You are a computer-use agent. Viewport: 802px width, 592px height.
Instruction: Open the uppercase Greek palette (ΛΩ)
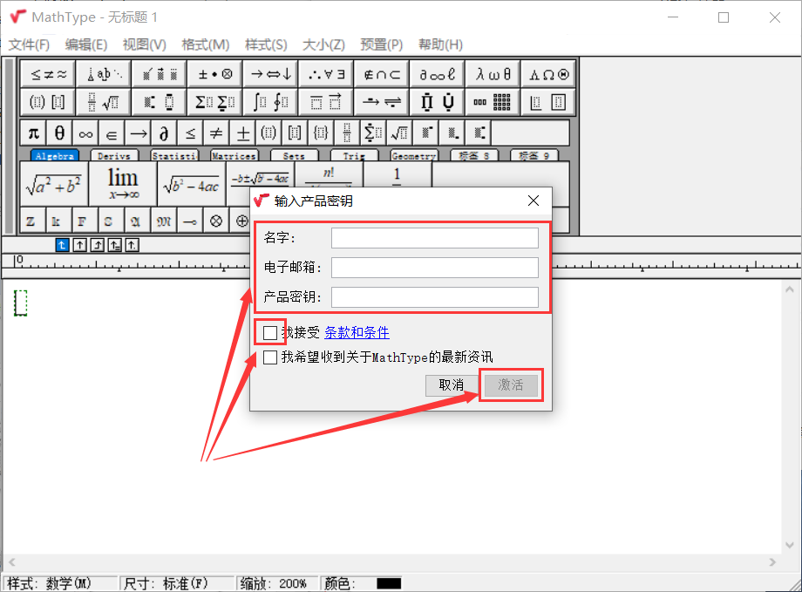[549, 75]
